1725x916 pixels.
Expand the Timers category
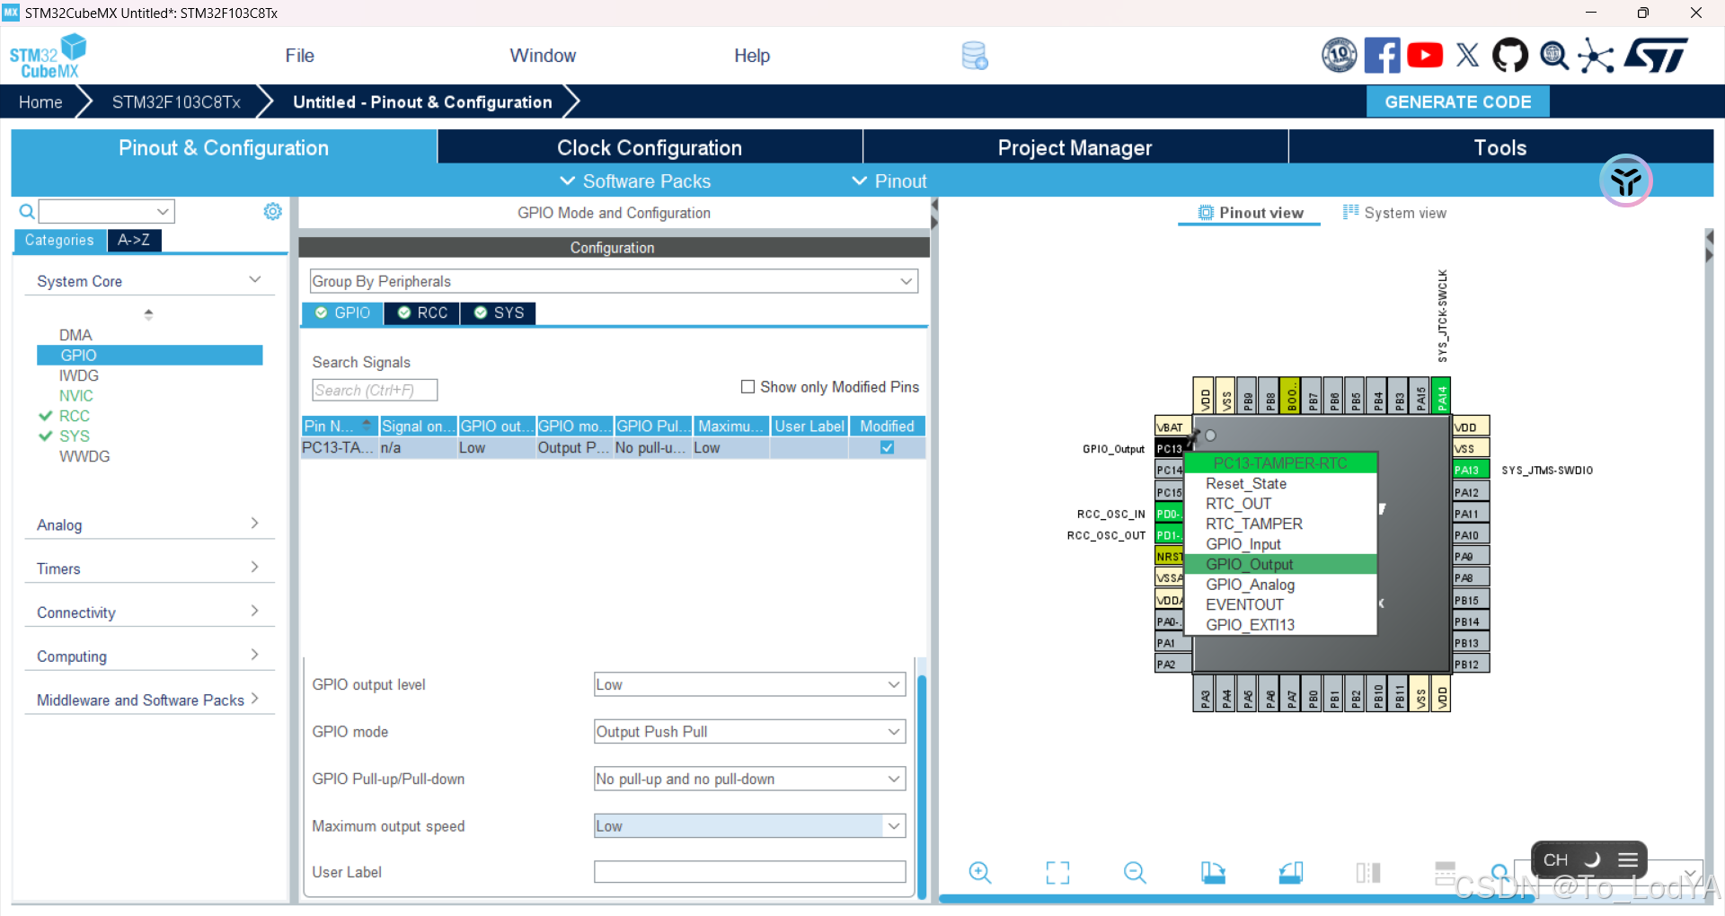coord(148,568)
